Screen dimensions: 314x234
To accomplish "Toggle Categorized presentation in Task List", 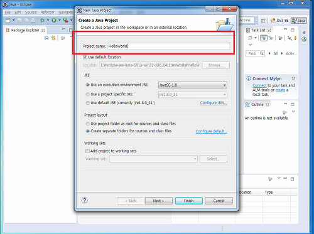I will (x=264, y=38).
